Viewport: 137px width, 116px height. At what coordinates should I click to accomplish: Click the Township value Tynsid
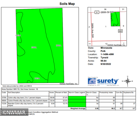coord(104,57)
